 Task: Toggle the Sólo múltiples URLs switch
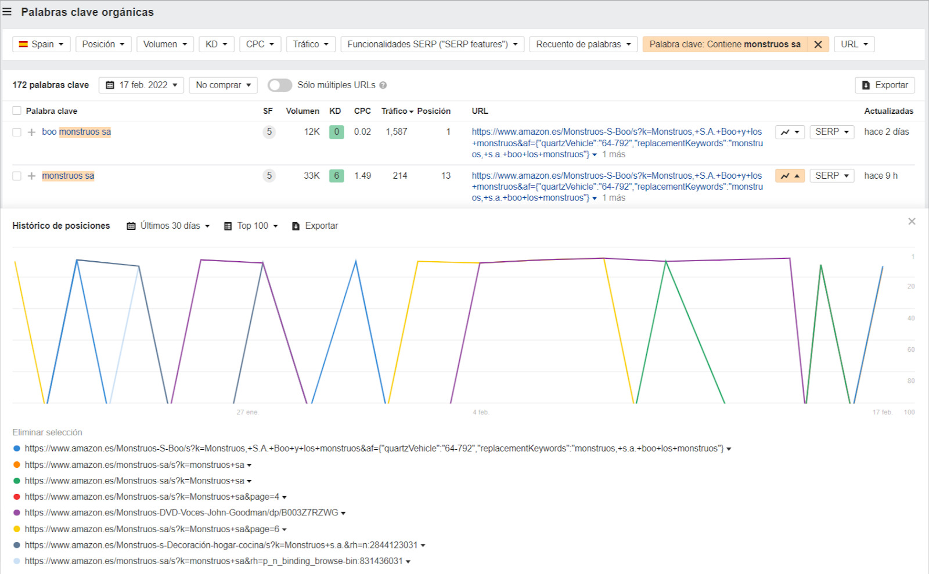pyautogui.click(x=279, y=85)
